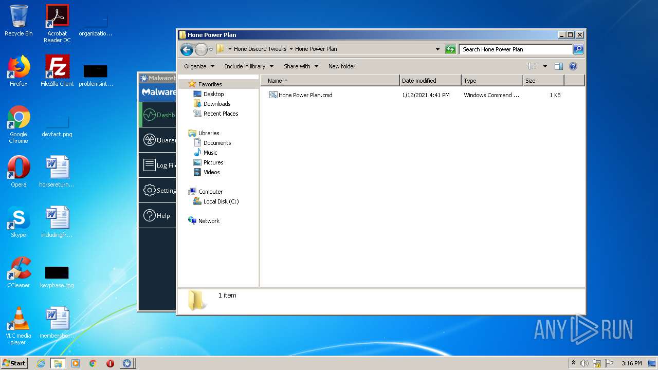Refresh the Hone Power Plan folder
Image resolution: width=658 pixels, height=370 pixels.
tap(450, 49)
